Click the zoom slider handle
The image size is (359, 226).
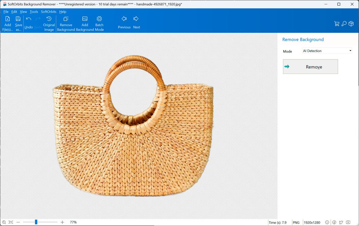click(36, 222)
